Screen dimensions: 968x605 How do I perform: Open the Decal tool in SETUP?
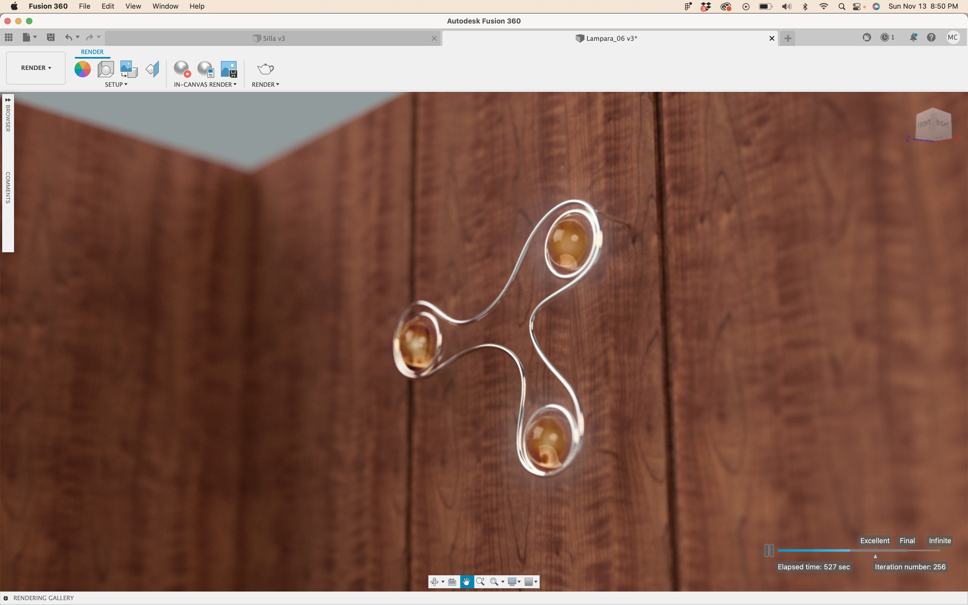129,69
